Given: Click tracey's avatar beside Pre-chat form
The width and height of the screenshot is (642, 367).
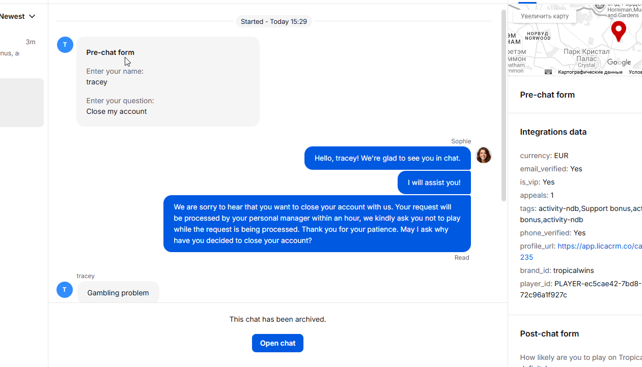Looking at the screenshot, I should (x=65, y=45).
